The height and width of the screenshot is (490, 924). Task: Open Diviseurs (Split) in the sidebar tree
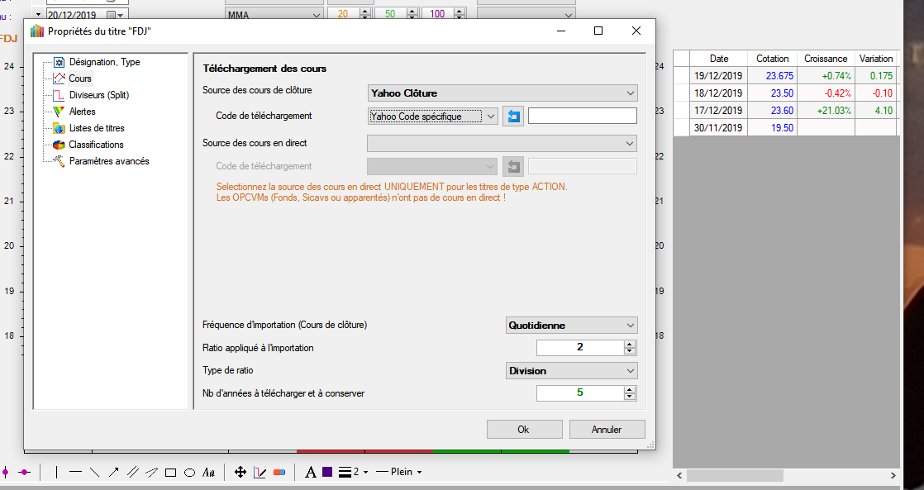pos(98,95)
